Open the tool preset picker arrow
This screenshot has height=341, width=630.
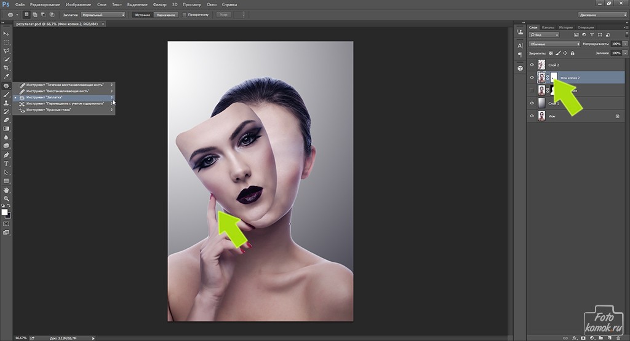pyautogui.click(x=17, y=15)
